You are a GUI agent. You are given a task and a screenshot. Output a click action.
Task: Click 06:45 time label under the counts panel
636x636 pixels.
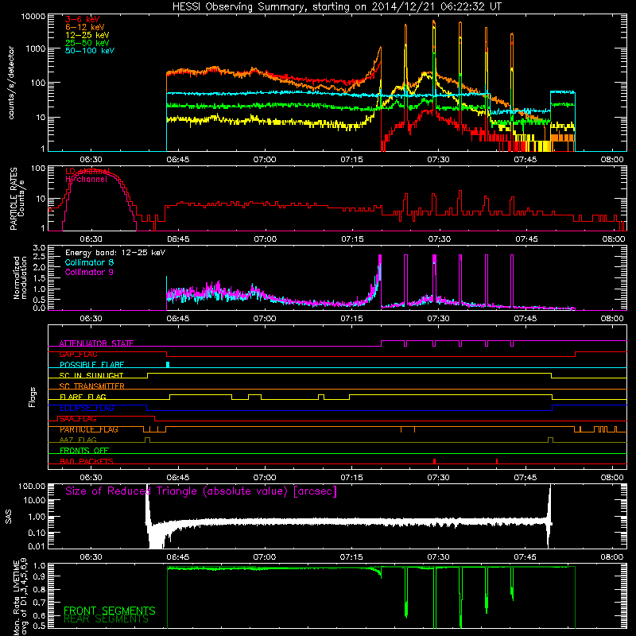pos(178,160)
